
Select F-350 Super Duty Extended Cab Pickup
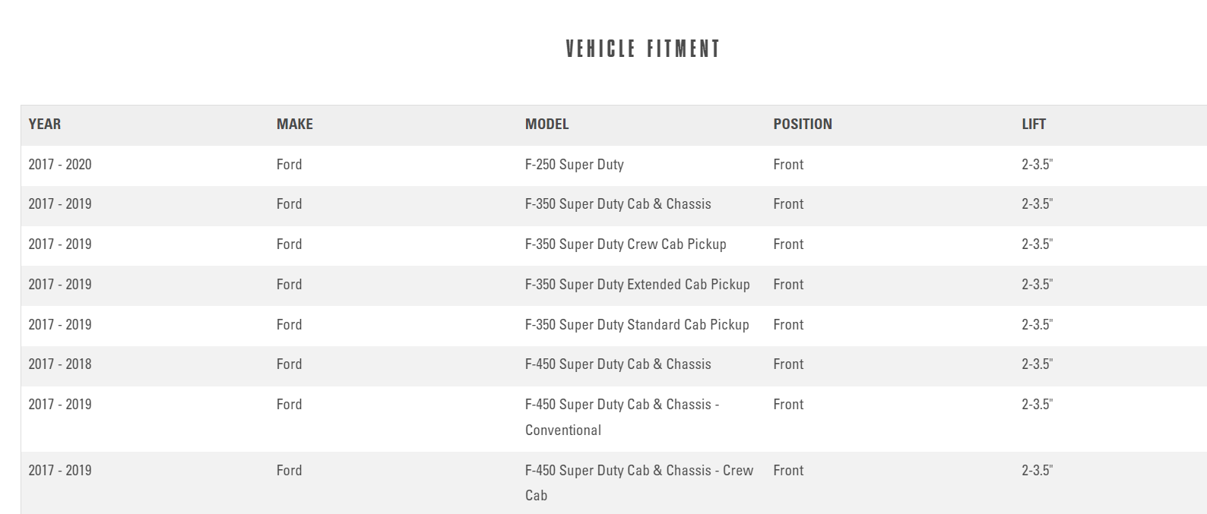click(x=637, y=284)
